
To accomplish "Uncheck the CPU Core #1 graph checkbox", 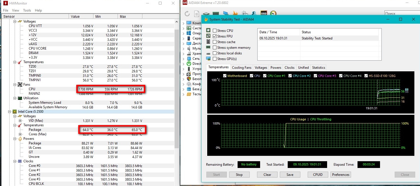I will pos(265,76).
